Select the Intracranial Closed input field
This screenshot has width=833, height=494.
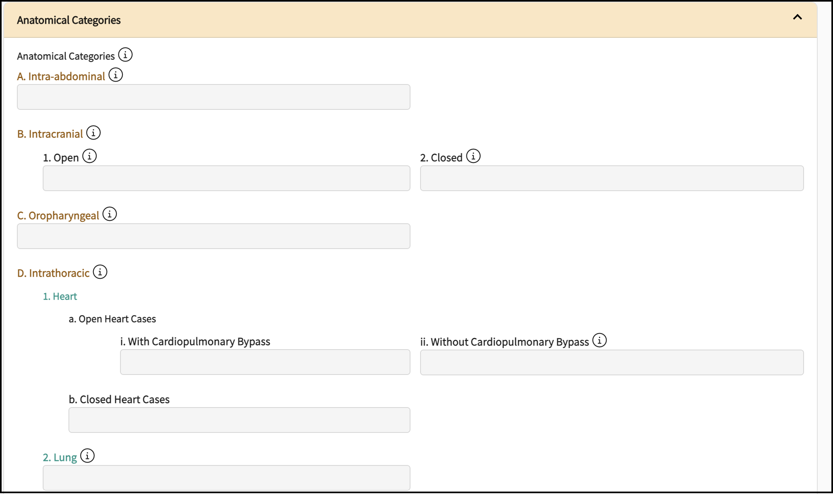(611, 178)
